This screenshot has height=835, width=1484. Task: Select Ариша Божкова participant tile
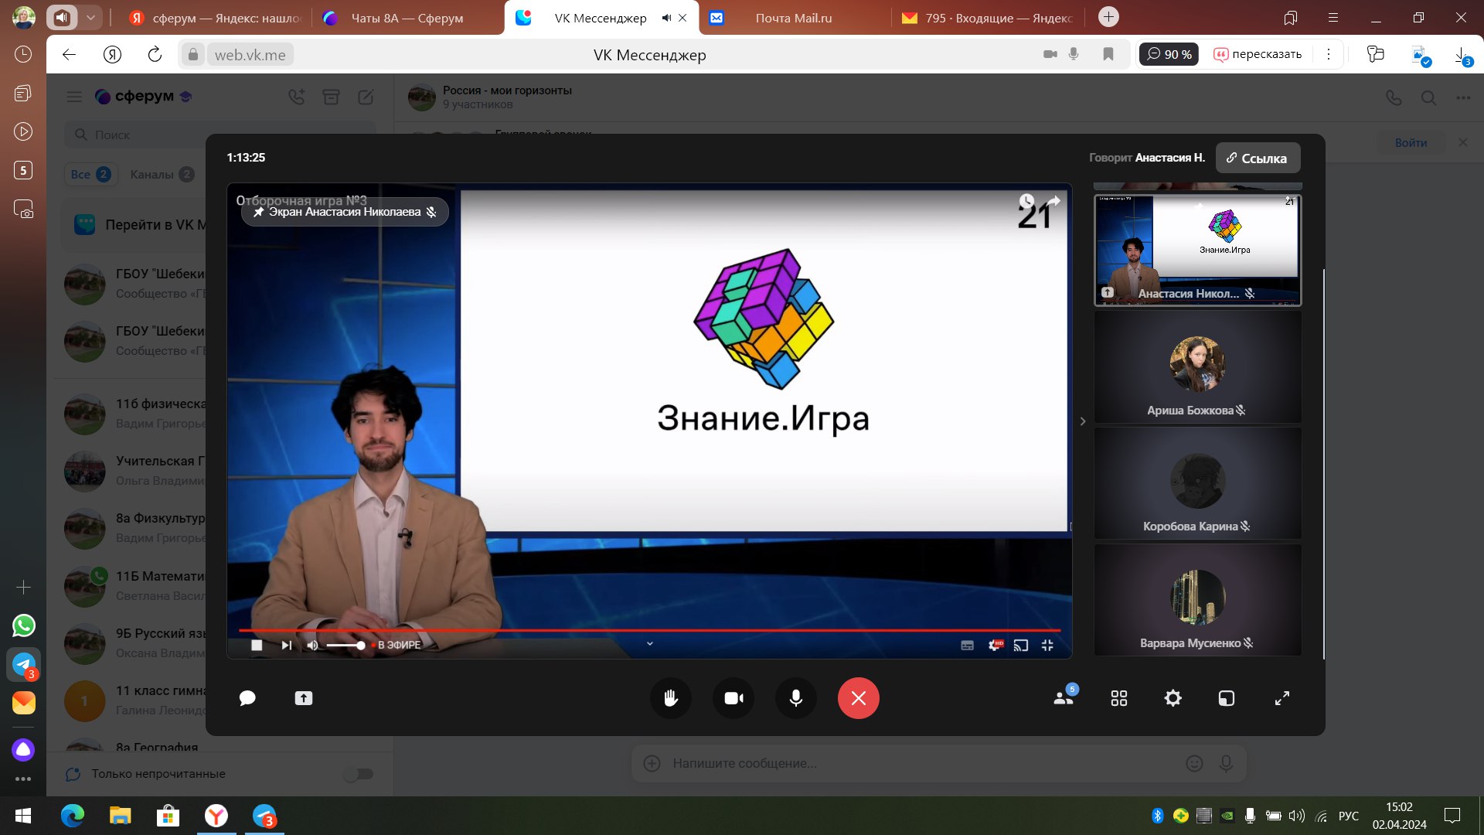(x=1197, y=366)
